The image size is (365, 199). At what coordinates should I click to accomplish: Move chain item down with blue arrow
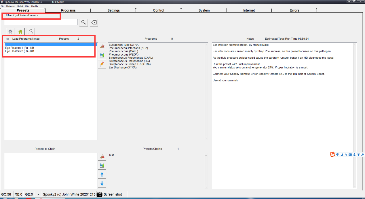[102, 184]
